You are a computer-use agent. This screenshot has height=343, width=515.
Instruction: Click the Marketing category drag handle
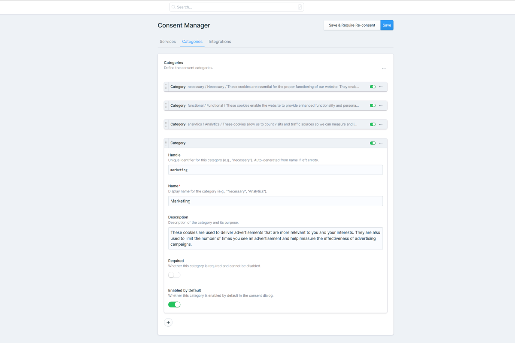tap(167, 143)
